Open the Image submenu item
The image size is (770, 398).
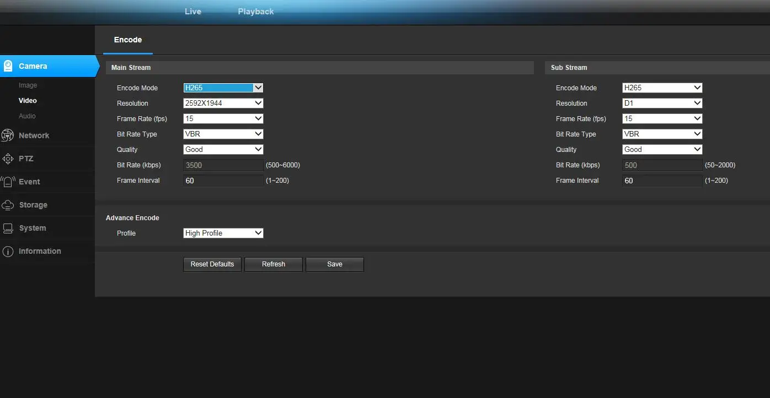pos(28,85)
